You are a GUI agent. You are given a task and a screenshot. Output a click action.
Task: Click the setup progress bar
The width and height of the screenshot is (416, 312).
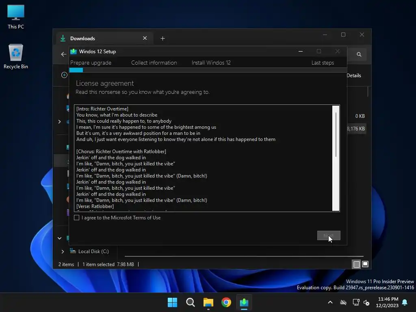click(x=208, y=70)
